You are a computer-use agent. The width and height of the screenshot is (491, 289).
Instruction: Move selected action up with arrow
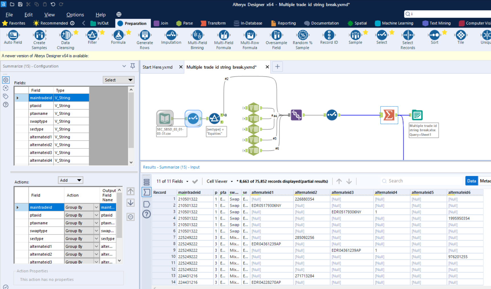(130, 191)
